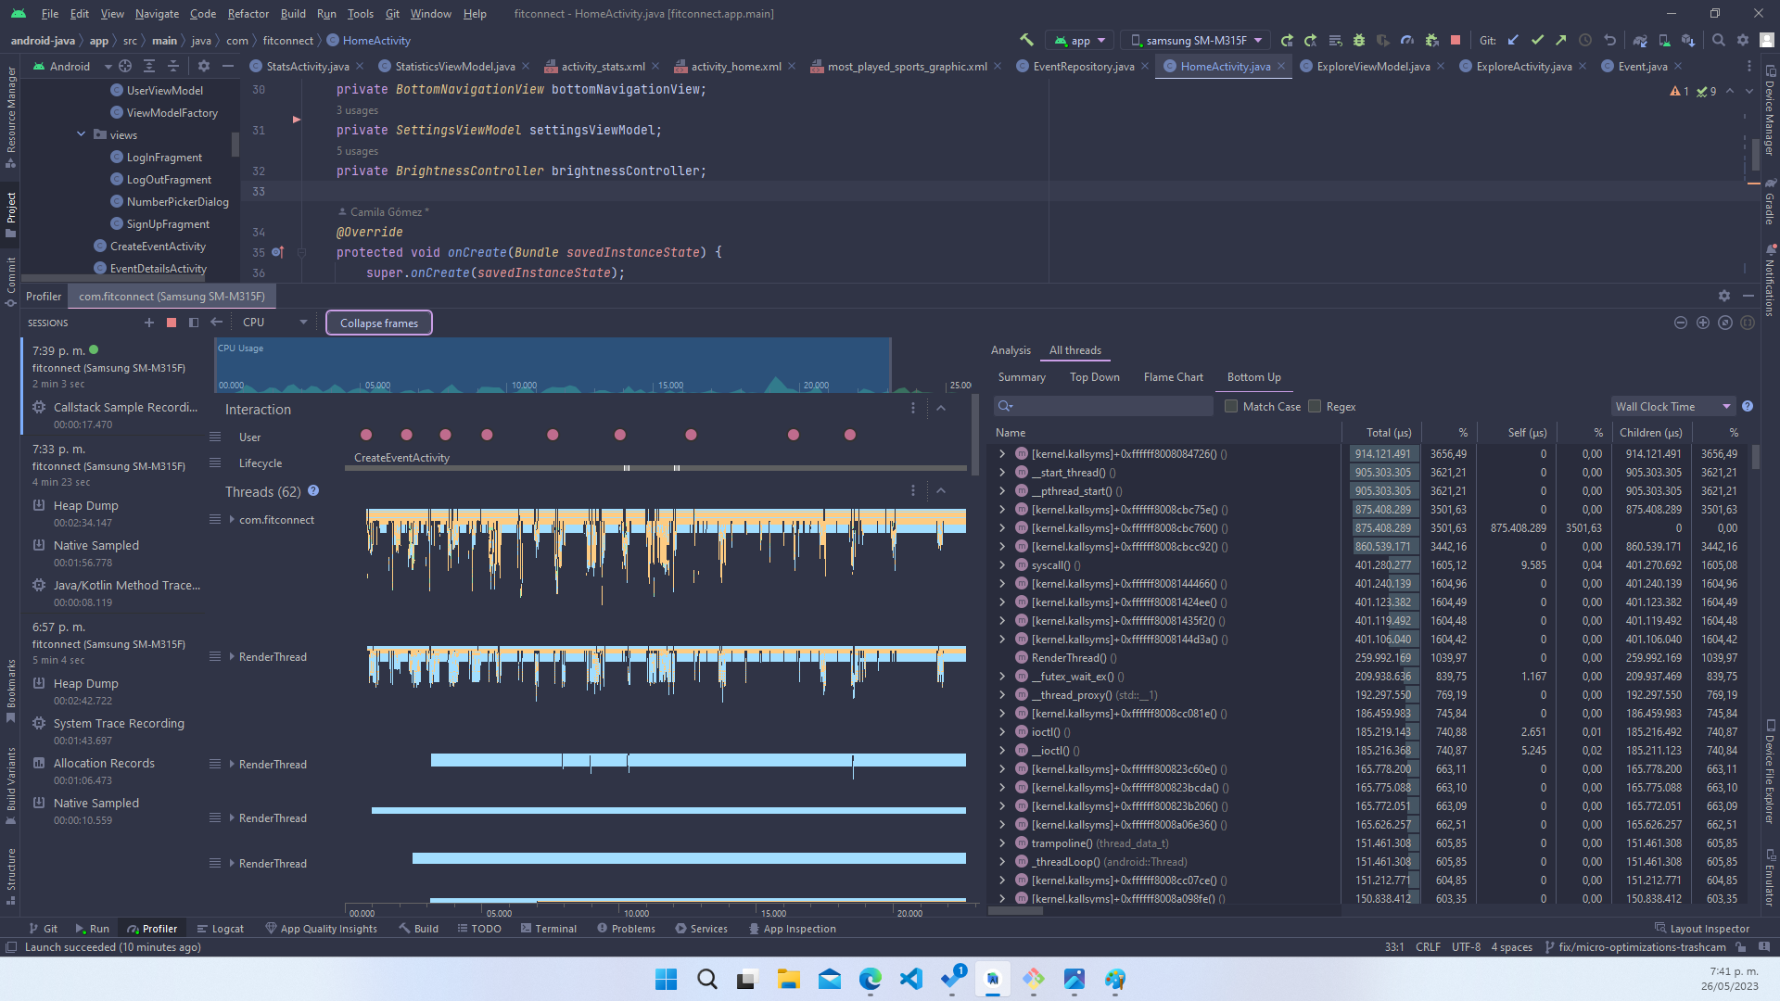Open Microsoft Edge from the taskbar
The width and height of the screenshot is (1780, 1001).
pyautogui.click(x=871, y=979)
